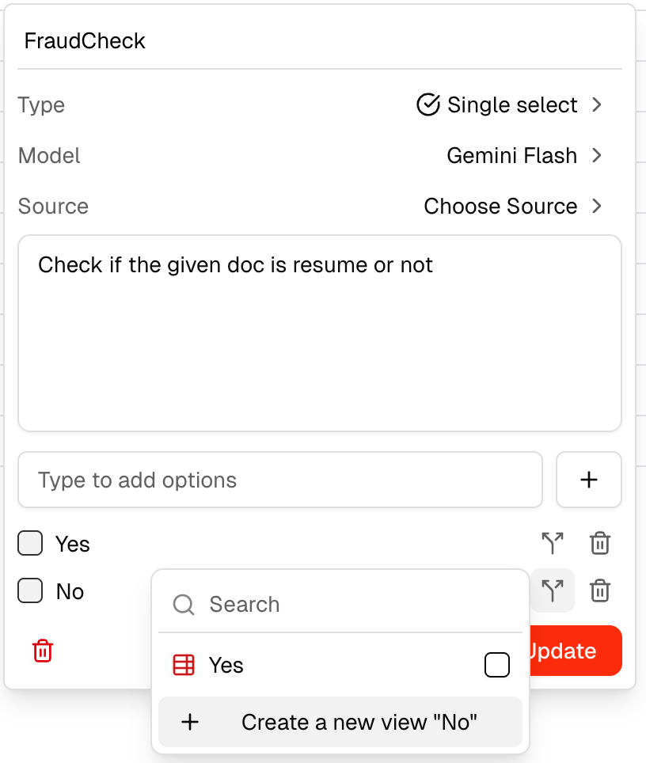Tick the No option checkbox

click(x=30, y=591)
